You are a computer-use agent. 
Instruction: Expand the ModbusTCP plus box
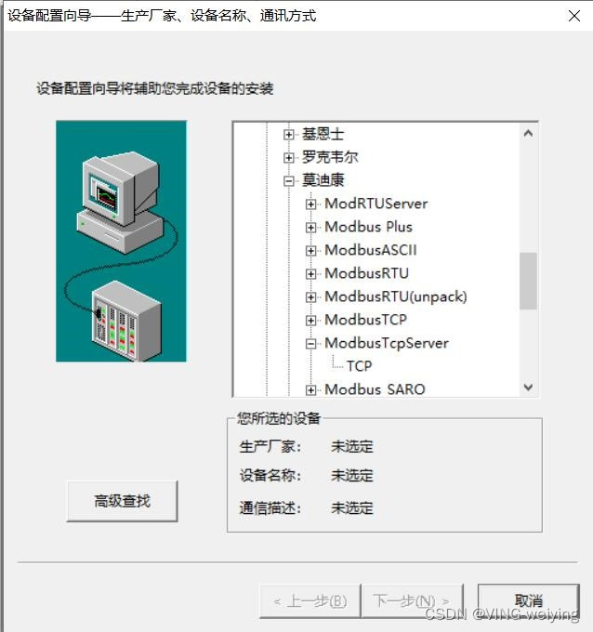click(x=310, y=321)
